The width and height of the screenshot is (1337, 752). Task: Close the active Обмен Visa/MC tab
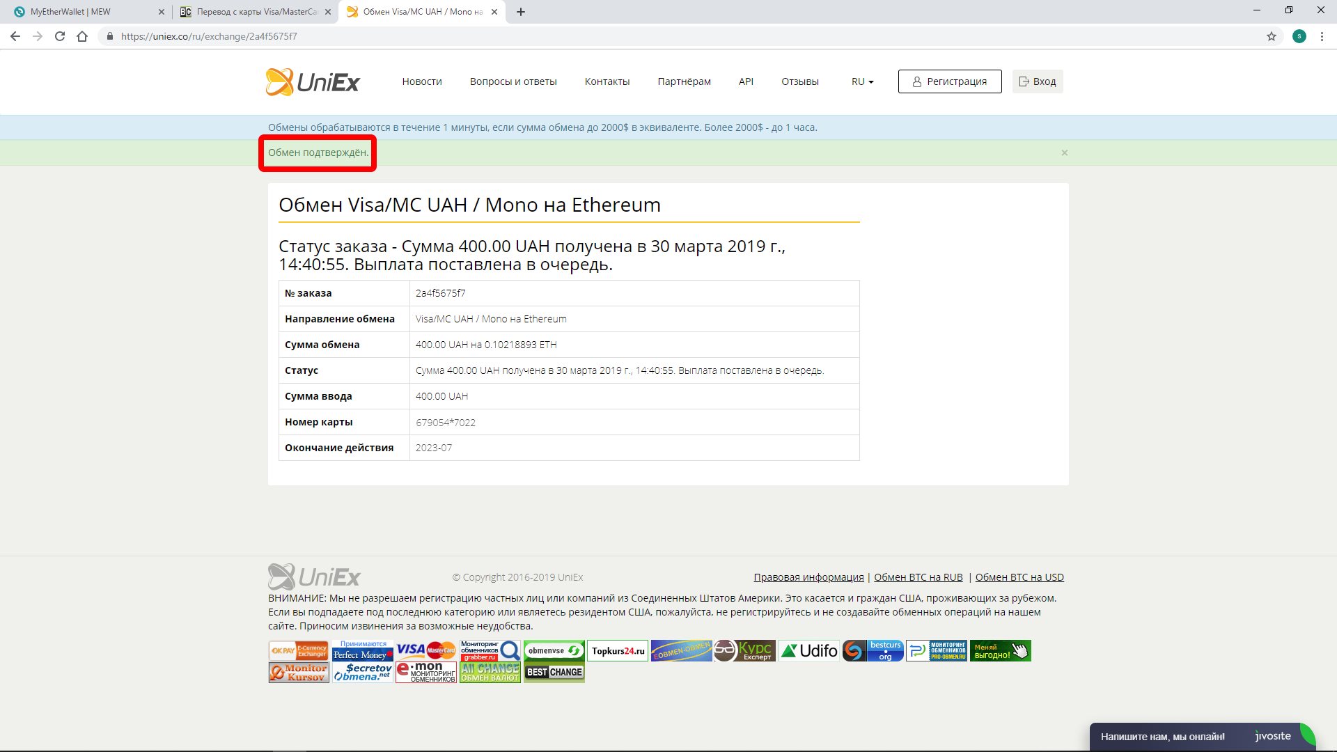coord(494,12)
